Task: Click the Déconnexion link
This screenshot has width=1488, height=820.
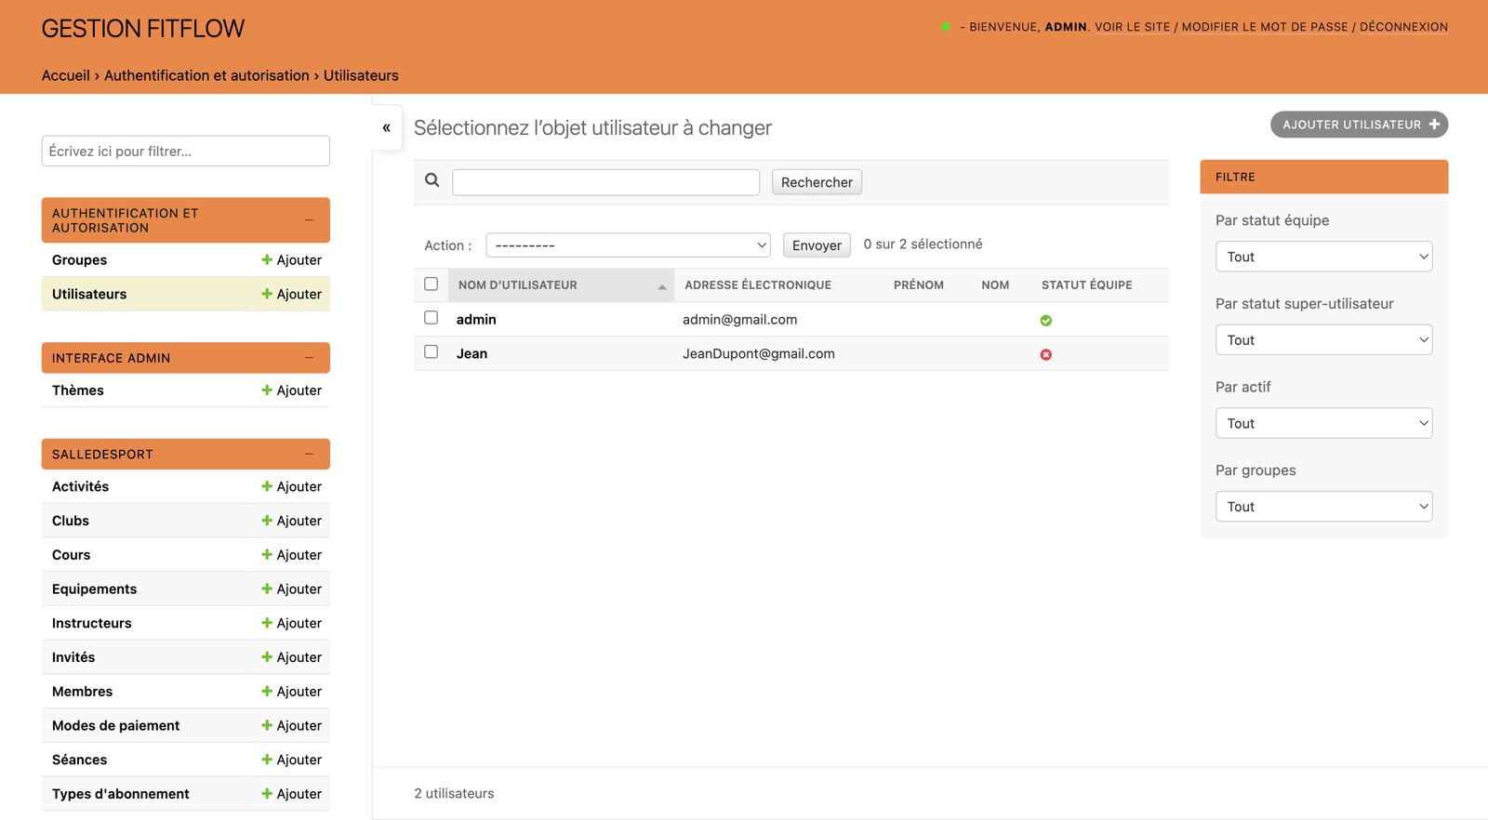Action: (x=1402, y=27)
